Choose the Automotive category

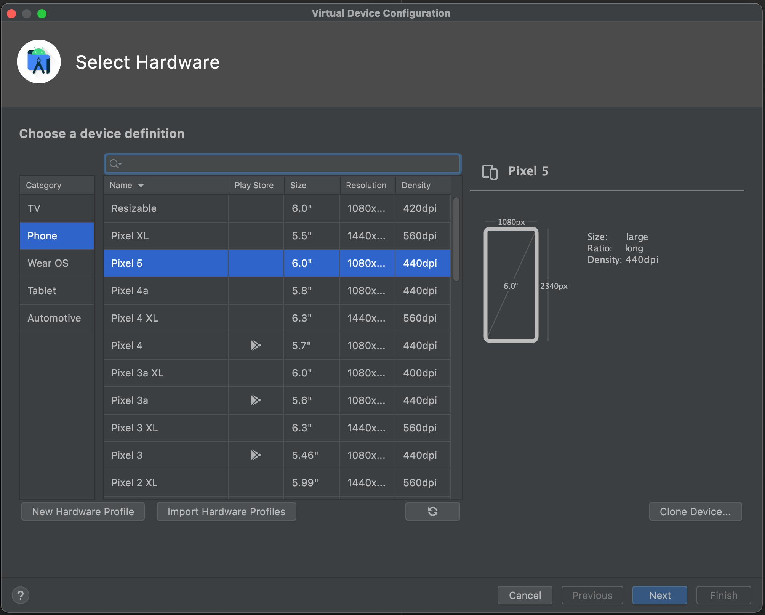(x=54, y=318)
